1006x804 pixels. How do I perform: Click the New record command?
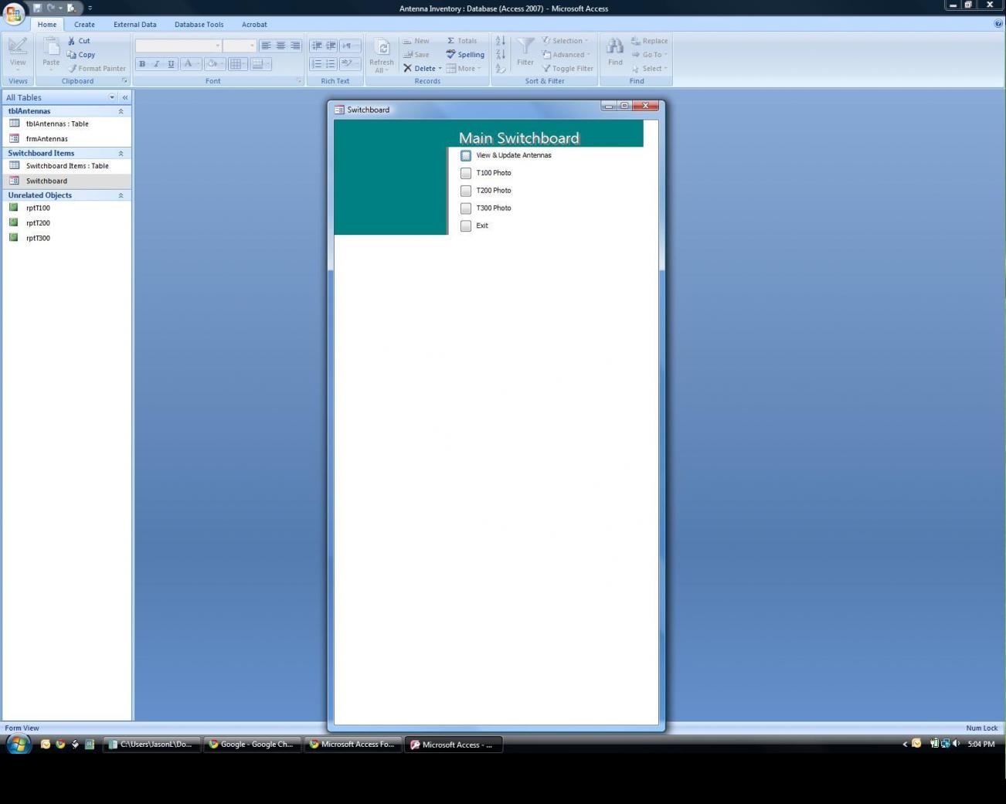click(x=416, y=41)
